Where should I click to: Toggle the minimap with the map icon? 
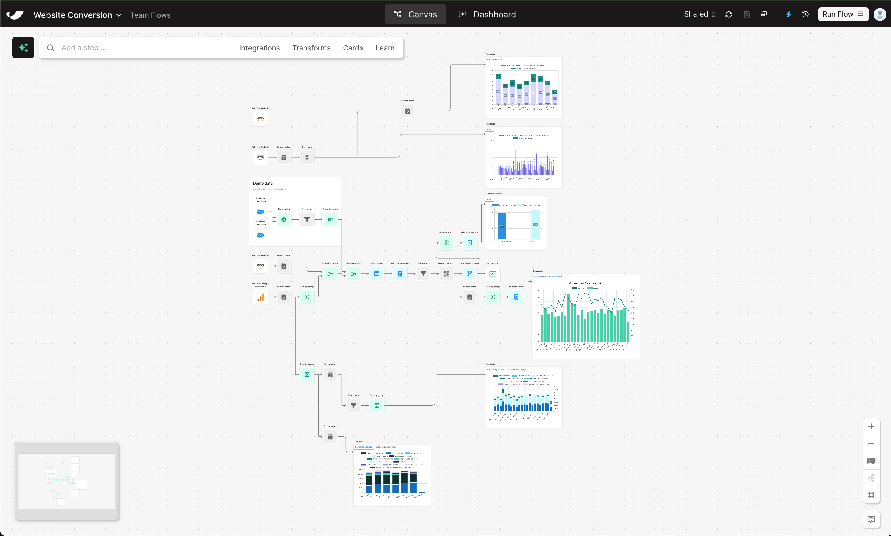click(x=871, y=460)
